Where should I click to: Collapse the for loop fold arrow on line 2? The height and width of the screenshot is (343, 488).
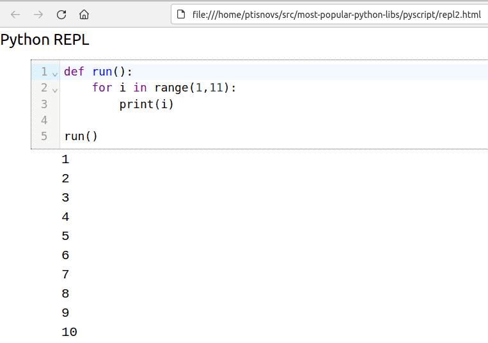tap(55, 90)
